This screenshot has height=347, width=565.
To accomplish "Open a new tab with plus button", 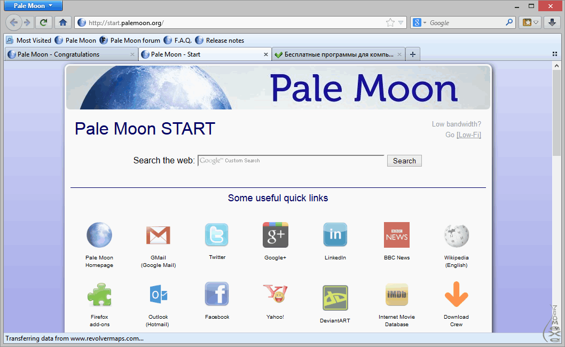I will pyautogui.click(x=412, y=54).
